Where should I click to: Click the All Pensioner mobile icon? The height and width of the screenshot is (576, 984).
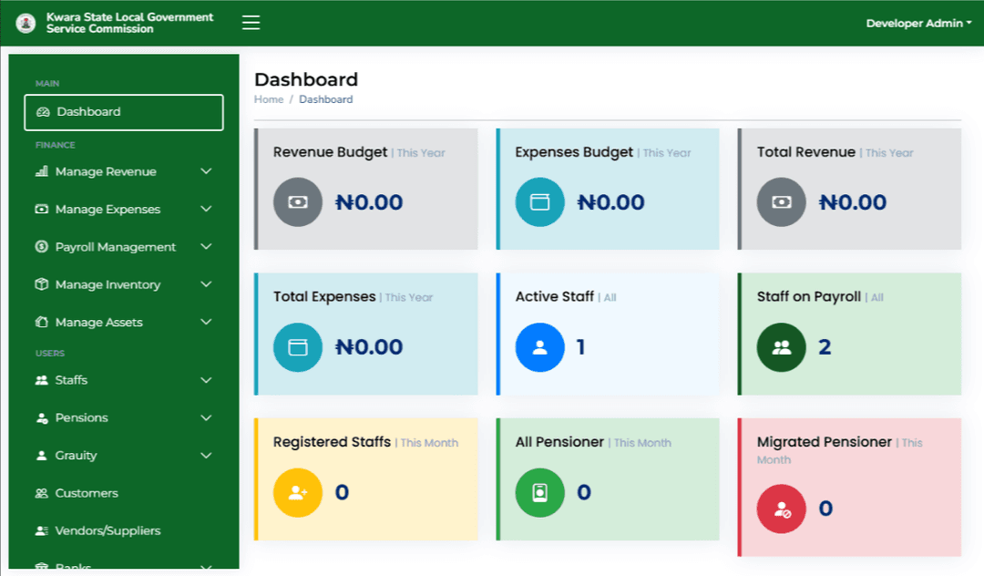click(x=539, y=492)
